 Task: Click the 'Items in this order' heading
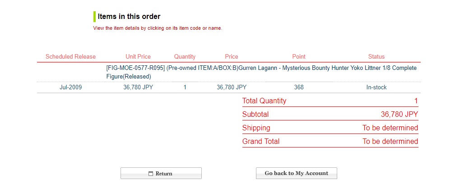(129, 17)
